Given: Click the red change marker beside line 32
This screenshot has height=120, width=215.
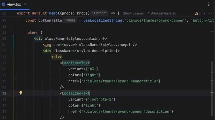Looking at the screenshot, I should [x=13, y=93].
